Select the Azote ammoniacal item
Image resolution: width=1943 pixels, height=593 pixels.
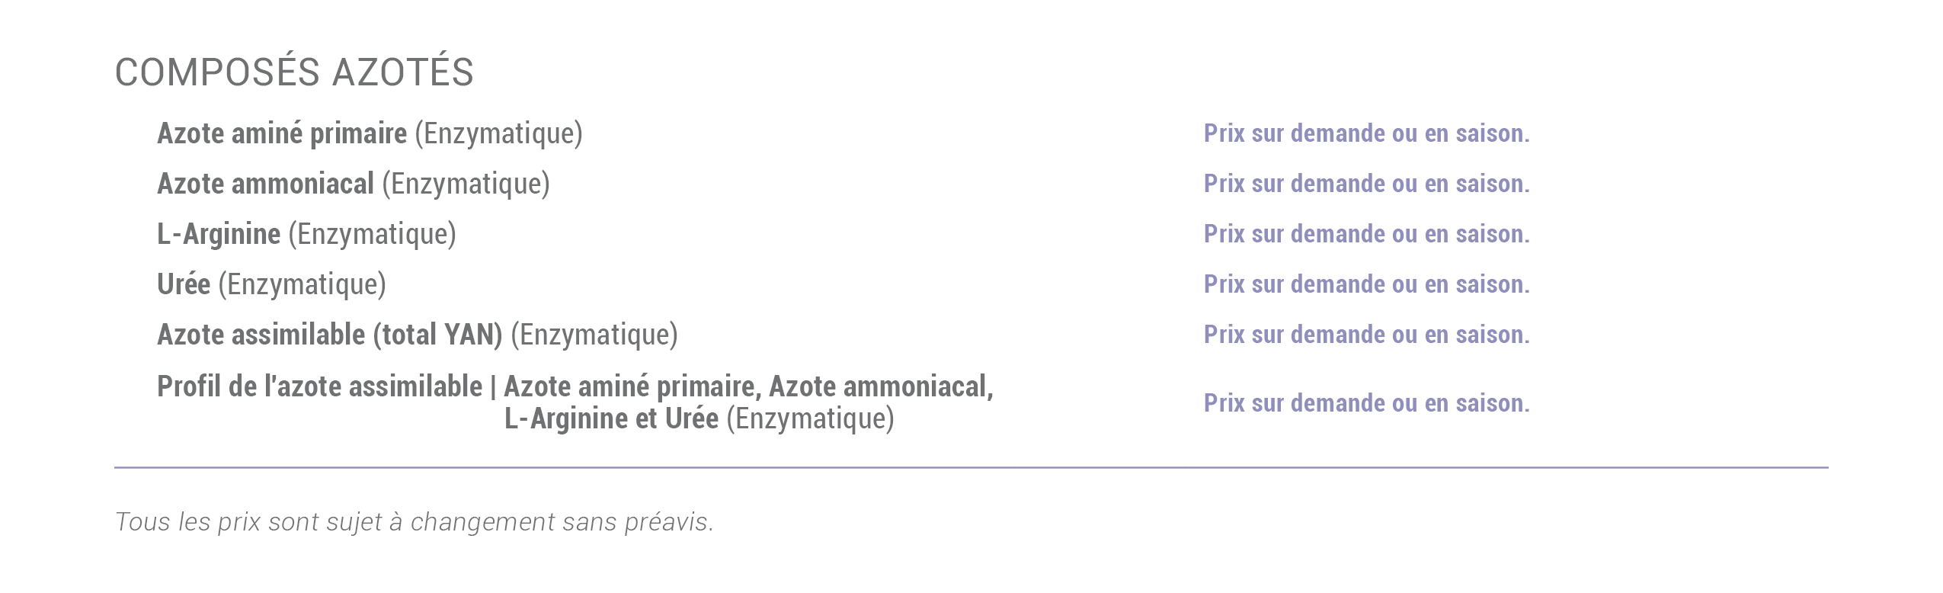(354, 184)
